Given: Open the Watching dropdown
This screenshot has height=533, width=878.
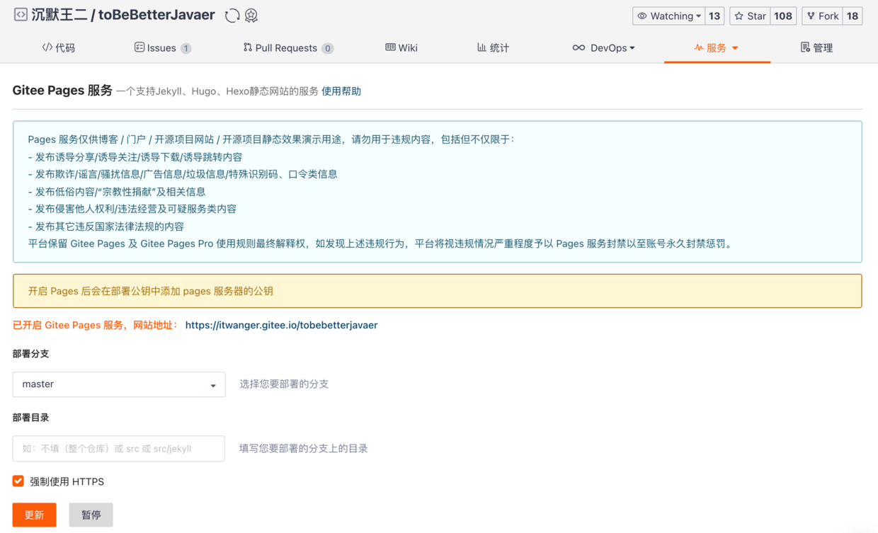Looking at the screenshot, I should click(x=668, y=16).
